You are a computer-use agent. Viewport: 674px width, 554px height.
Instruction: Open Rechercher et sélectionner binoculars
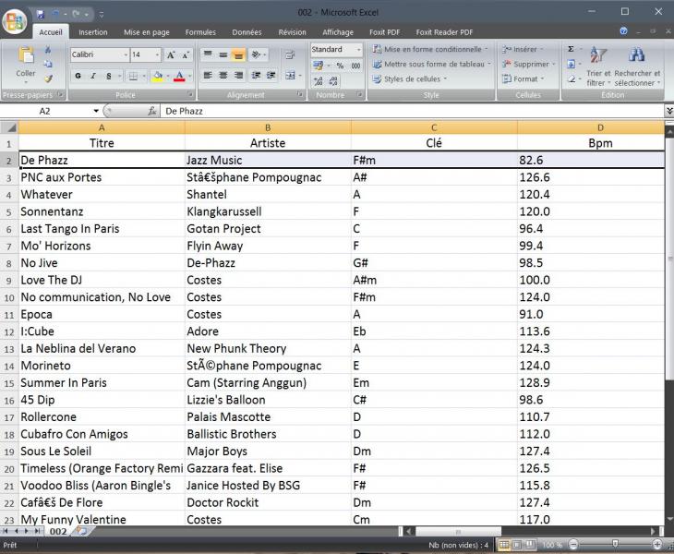click(637, 55)
